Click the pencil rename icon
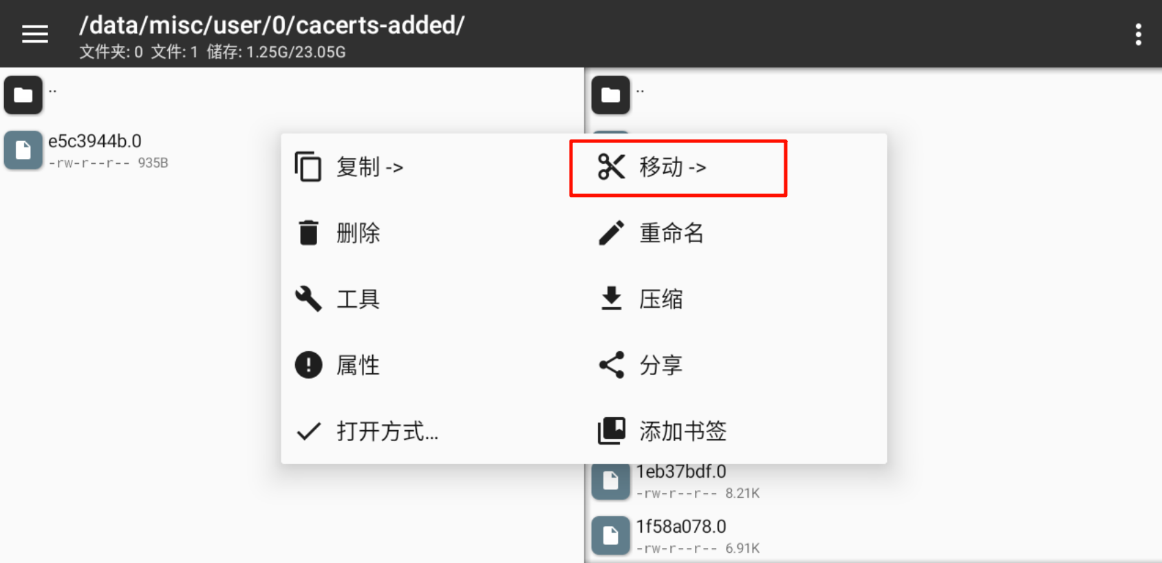Viewport: 1162px width, 563px height. coord(611,233)
